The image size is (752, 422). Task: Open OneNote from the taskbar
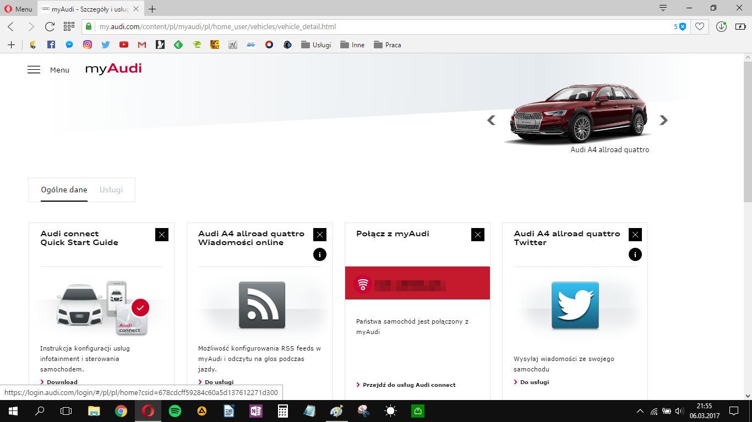tap(256, 411)
